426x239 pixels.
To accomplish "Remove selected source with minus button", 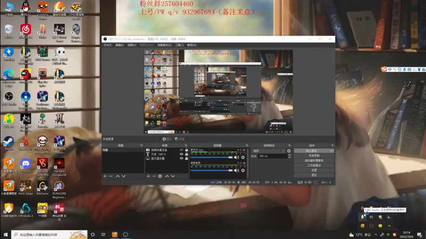I will 154,176.
